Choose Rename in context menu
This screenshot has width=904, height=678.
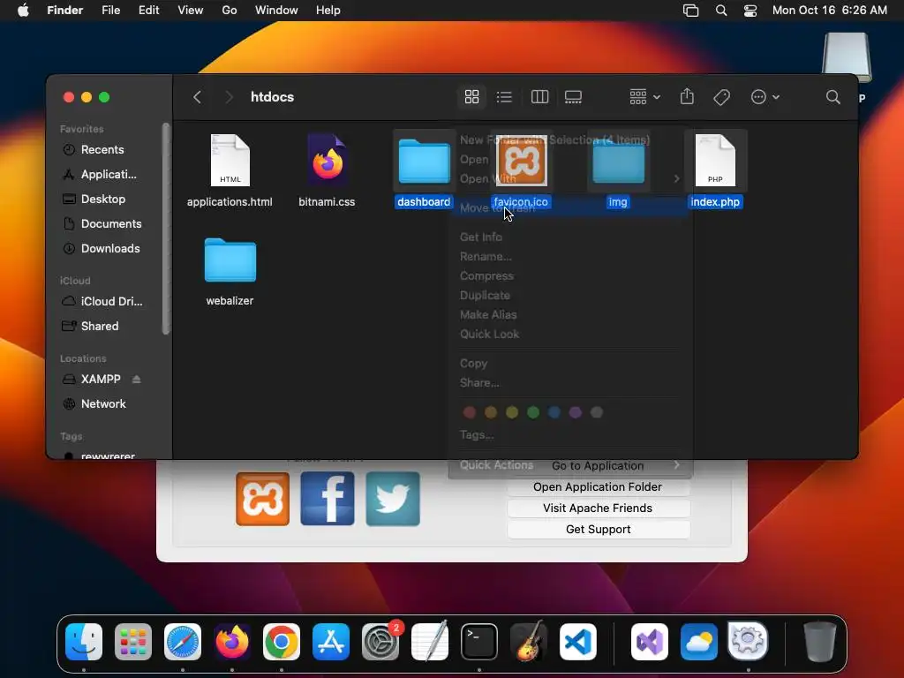pos(569,257)
